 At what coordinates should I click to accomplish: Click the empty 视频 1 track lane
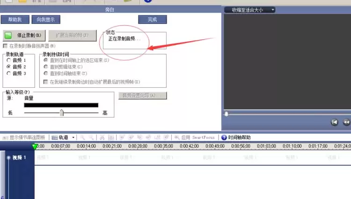point(193,158)
